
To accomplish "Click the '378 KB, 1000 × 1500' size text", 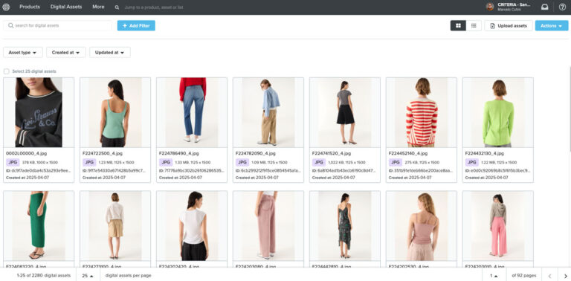I will pyautogui.click(x=40, y=162).
